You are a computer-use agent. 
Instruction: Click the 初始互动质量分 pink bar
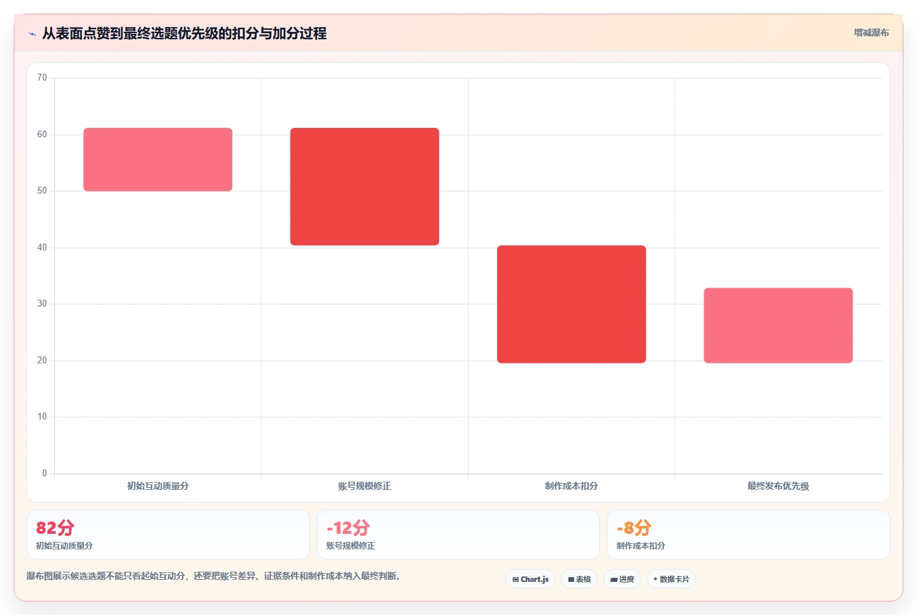(158, 160)
